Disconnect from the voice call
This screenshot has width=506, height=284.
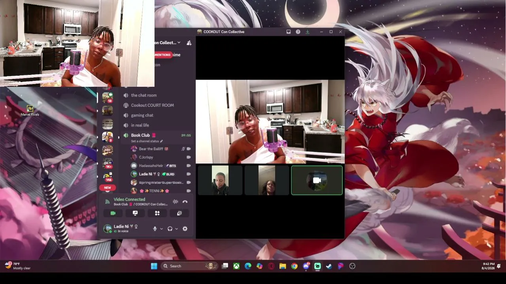(185, 202)
